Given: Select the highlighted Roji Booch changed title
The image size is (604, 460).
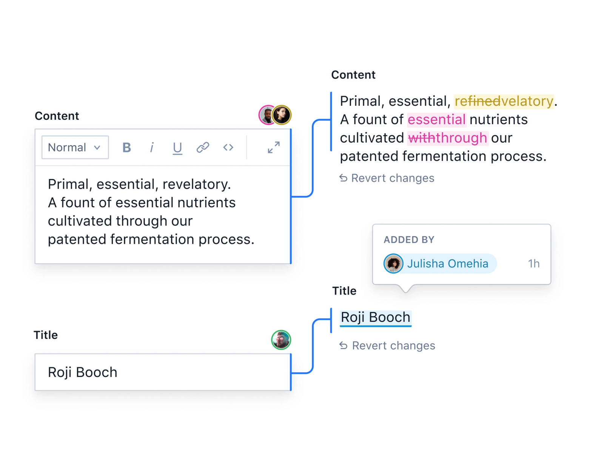Looking at the screenshot, I should tap(376, 318).
